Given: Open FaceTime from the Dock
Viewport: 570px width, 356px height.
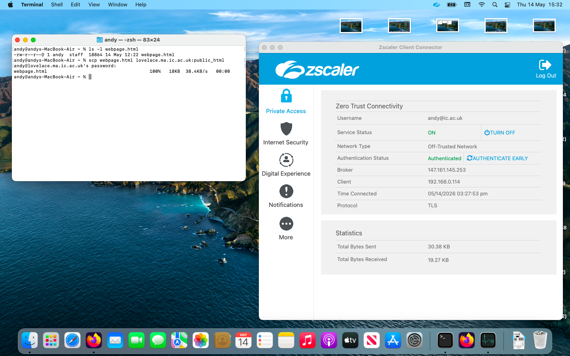Looking at the screenshot, I should point(137,340).
